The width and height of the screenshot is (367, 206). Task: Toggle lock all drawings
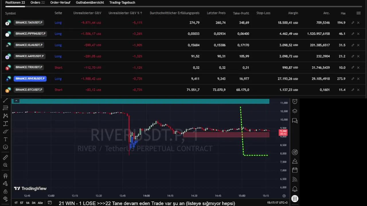pos(5,191)
